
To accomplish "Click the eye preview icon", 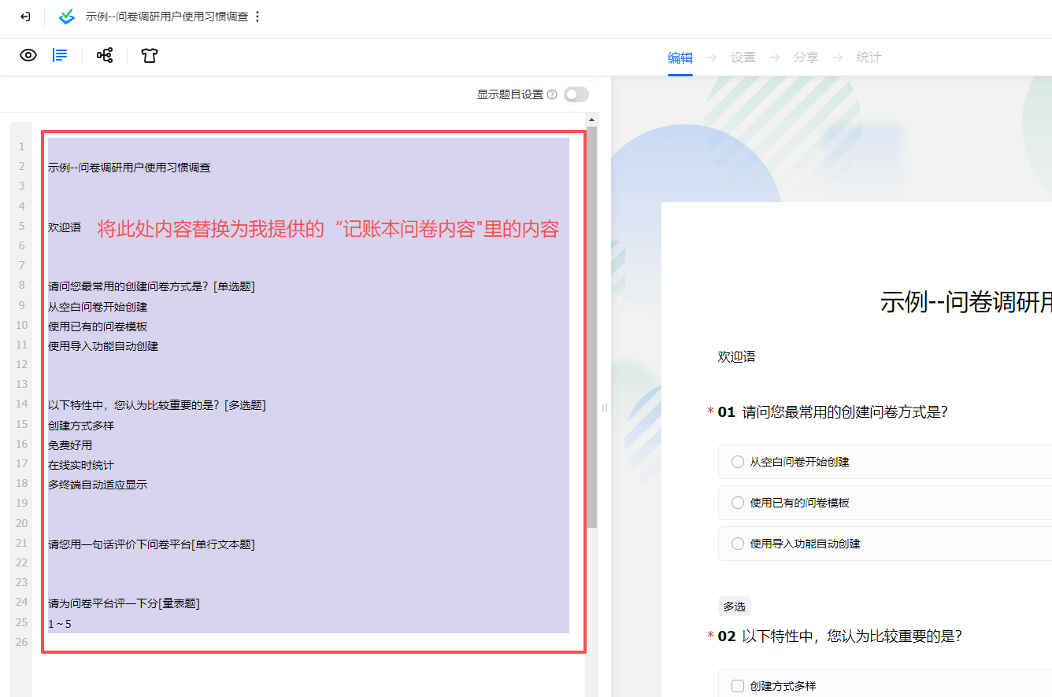I will 28,55.
